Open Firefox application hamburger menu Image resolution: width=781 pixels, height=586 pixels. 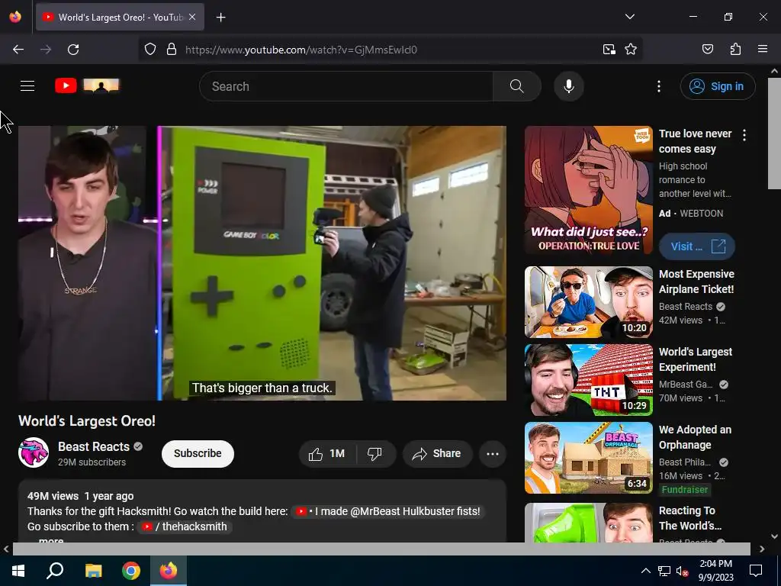[763, 50]
